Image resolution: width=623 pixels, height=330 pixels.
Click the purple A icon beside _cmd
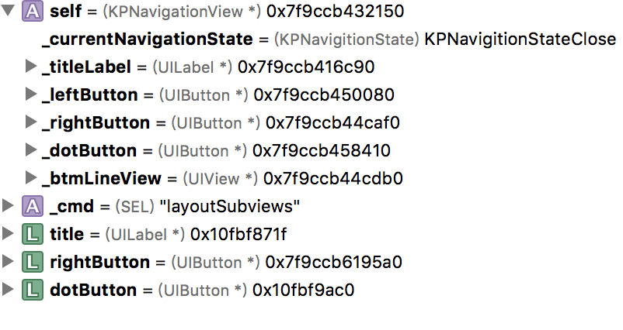[32, 206]
